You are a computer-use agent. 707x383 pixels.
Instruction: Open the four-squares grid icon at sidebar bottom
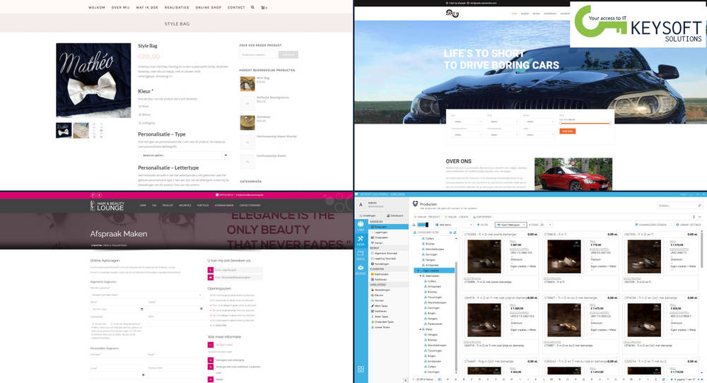(361, 369)
